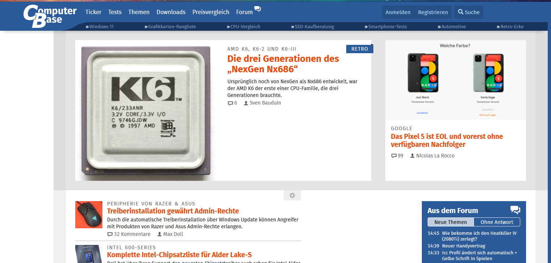Open Preisvergleich in the main navigation

211,12
